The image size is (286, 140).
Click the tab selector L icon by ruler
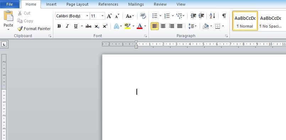pos(4,44)
